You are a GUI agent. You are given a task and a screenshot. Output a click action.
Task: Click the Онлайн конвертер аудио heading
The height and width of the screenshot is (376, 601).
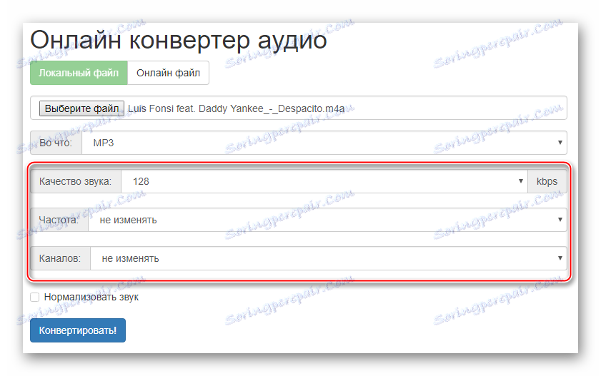tap(178, 40)
